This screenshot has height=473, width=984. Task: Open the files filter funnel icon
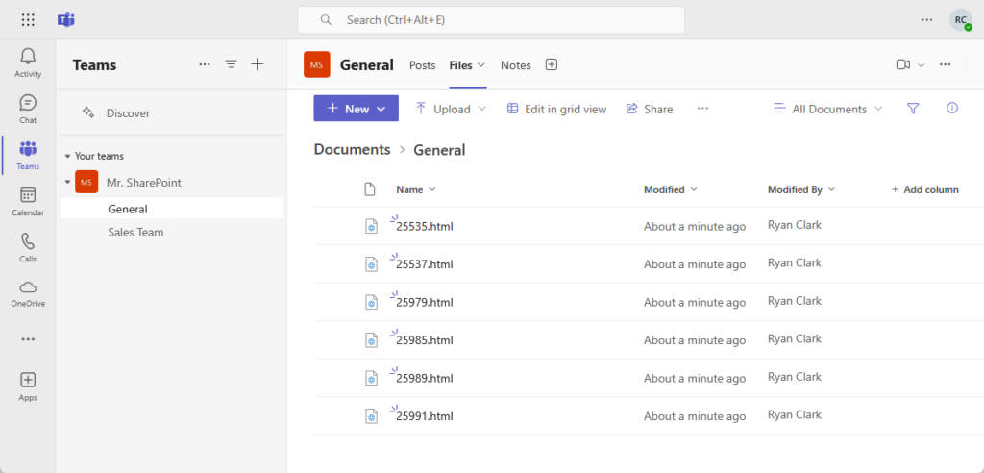point(913,109)
